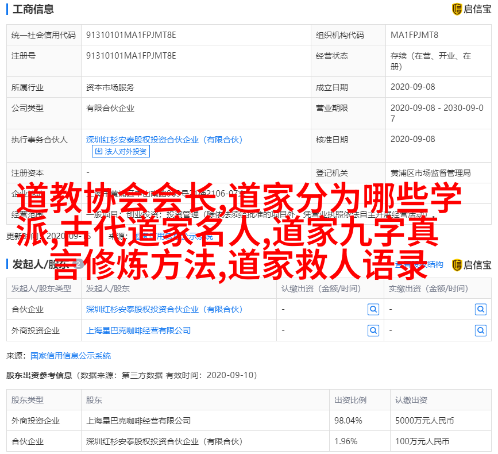Click the 法人对外投资 button
Viewport: 498px width, 454px height.
121,151
